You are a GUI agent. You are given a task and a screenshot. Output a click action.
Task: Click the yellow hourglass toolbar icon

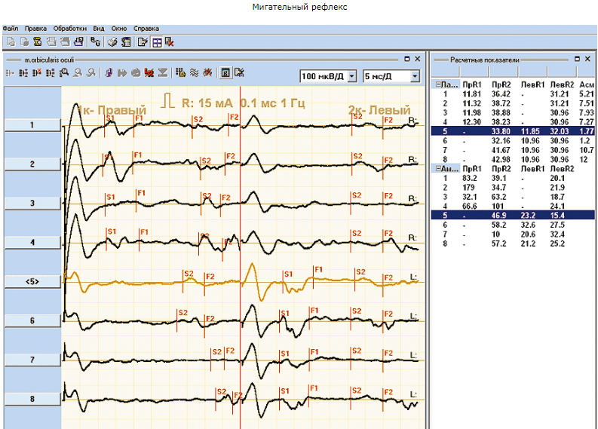(38, 42)
